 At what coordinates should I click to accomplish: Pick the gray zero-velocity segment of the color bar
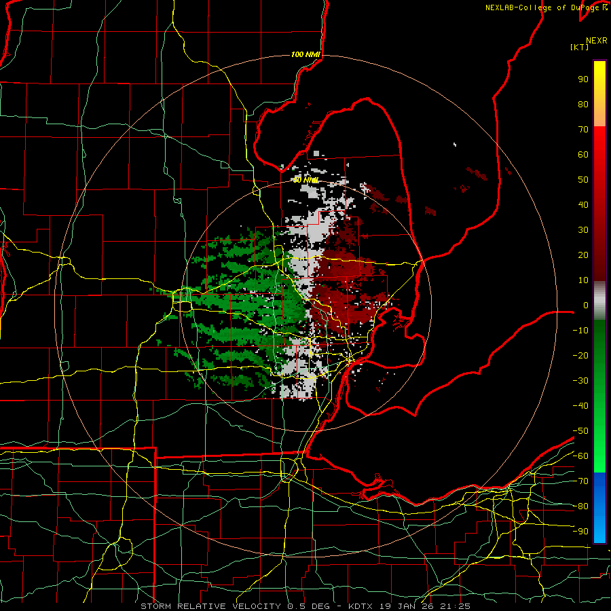599,301
